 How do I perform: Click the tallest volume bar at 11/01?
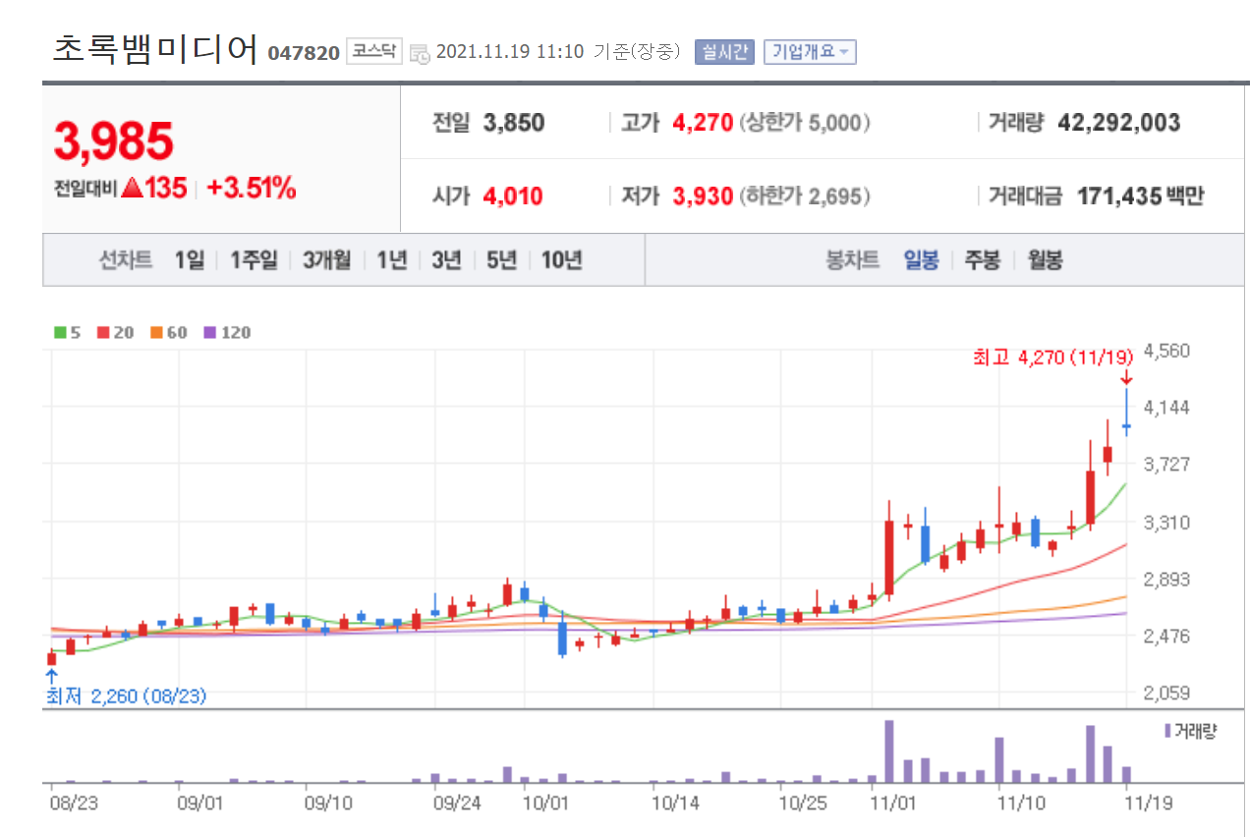coord(889,752)
